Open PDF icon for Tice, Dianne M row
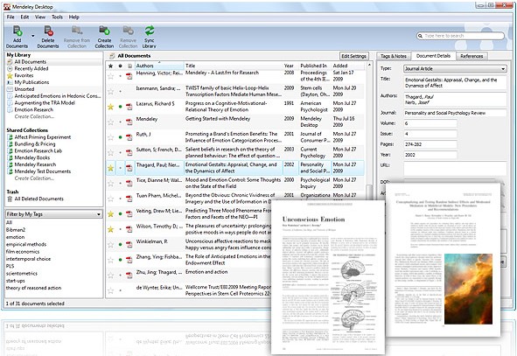517x356 pixels. (129, 184)
